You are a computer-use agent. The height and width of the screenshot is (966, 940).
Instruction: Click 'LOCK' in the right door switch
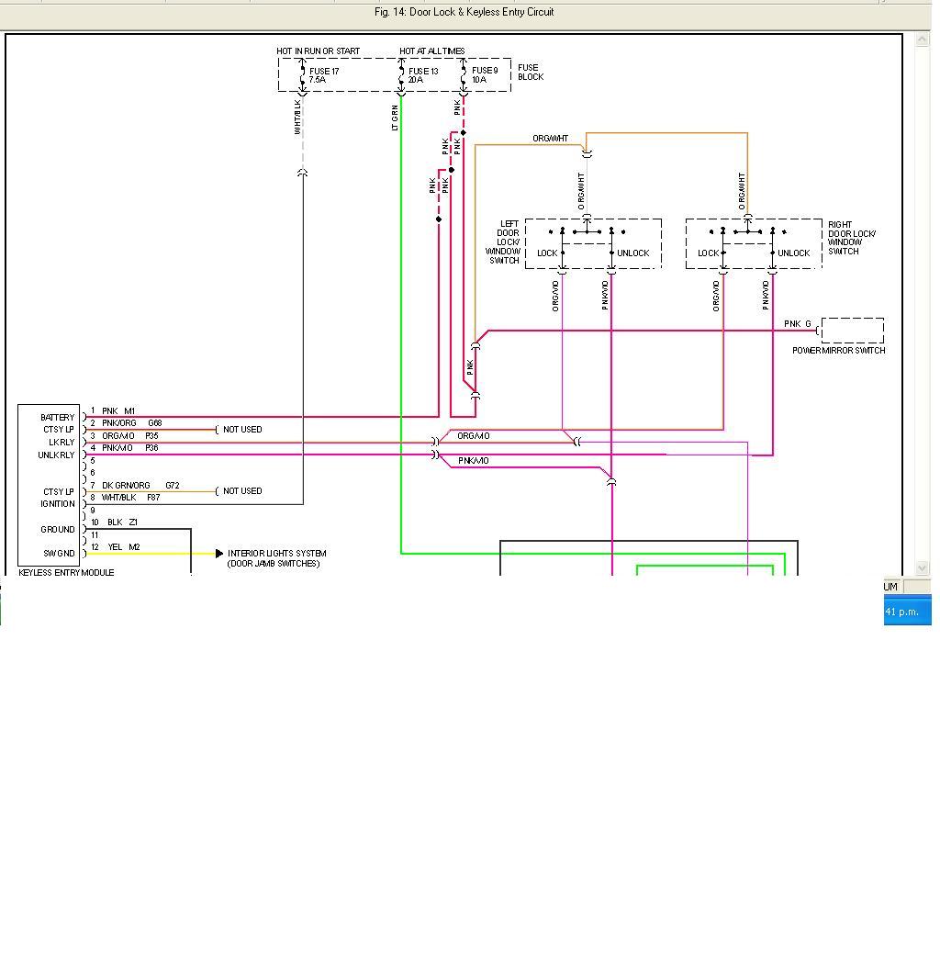pos(709,253)
